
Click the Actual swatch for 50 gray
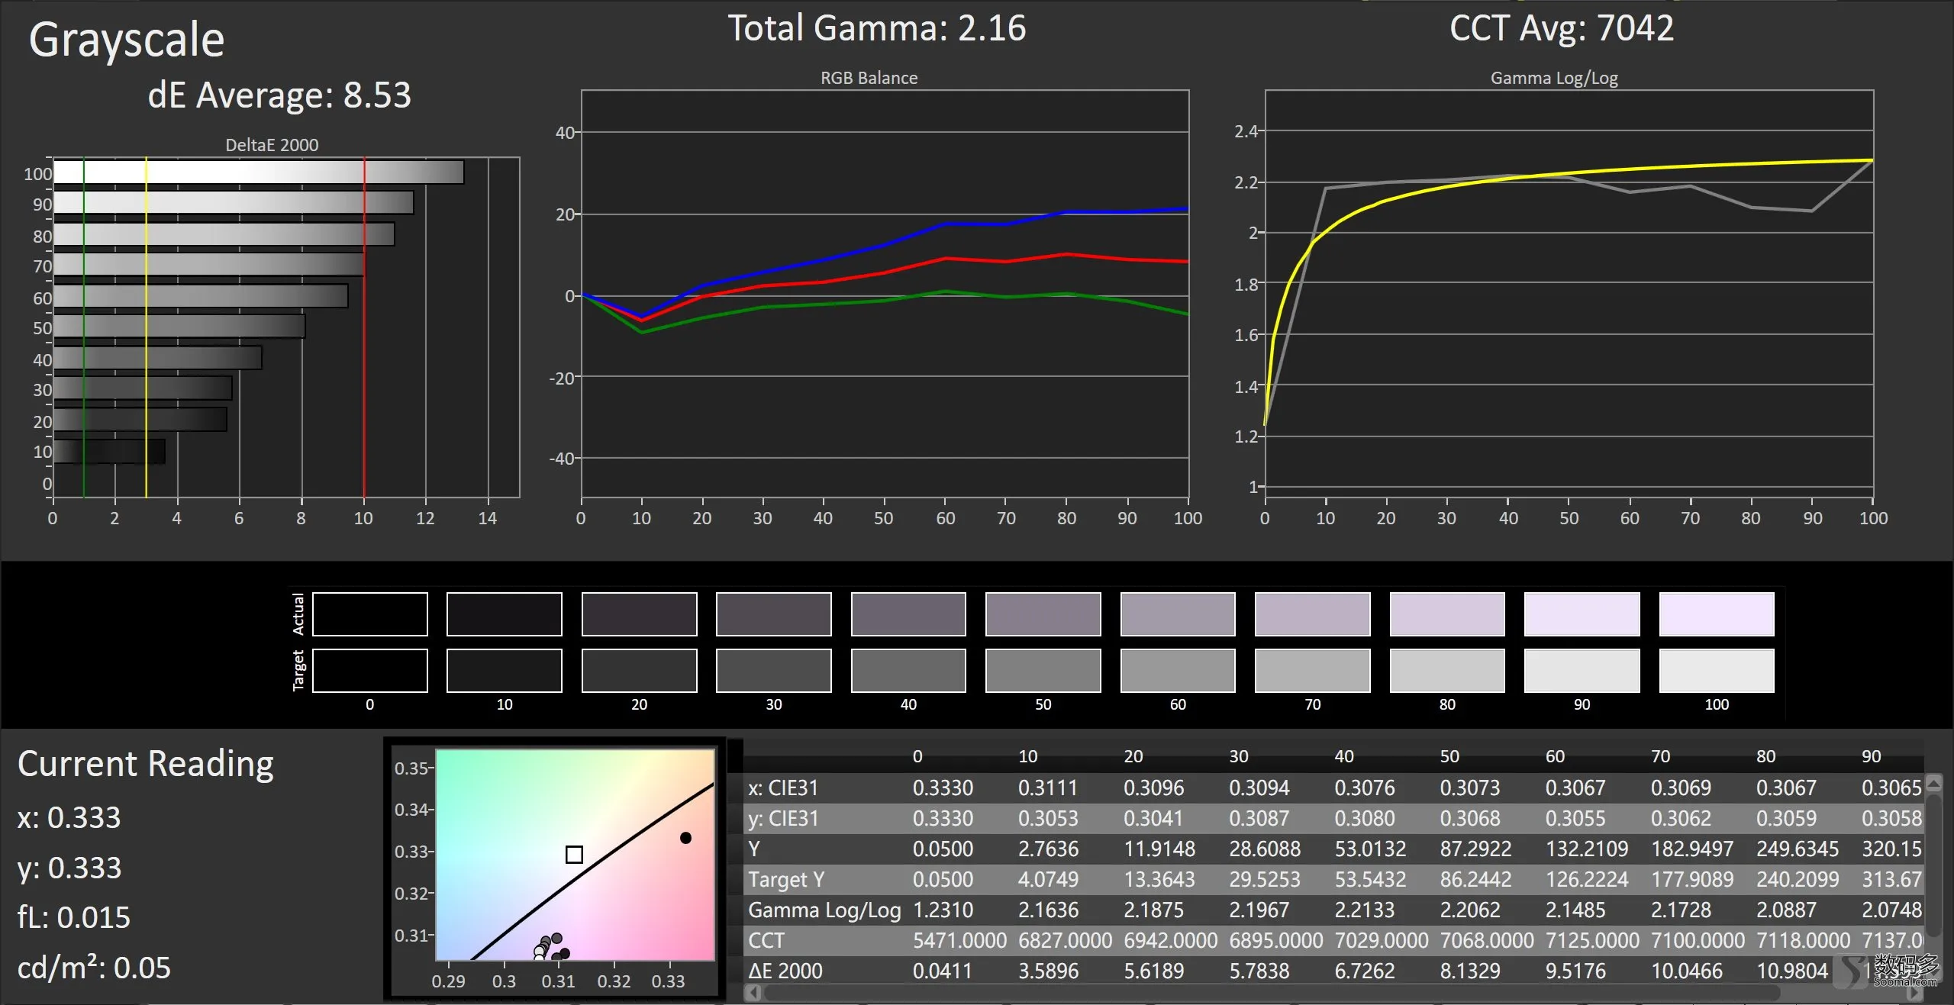[x=1043, y=614]
